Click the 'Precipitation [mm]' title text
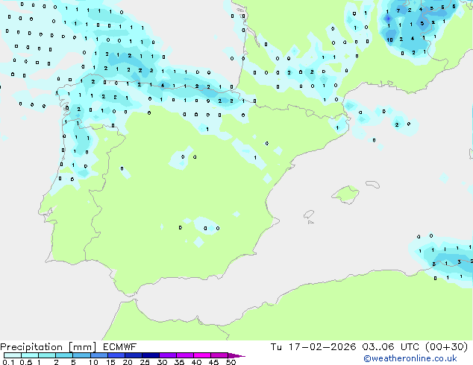The height and width of the screenshot is (365, 473). pyautogui.click(x=48, y=347)
